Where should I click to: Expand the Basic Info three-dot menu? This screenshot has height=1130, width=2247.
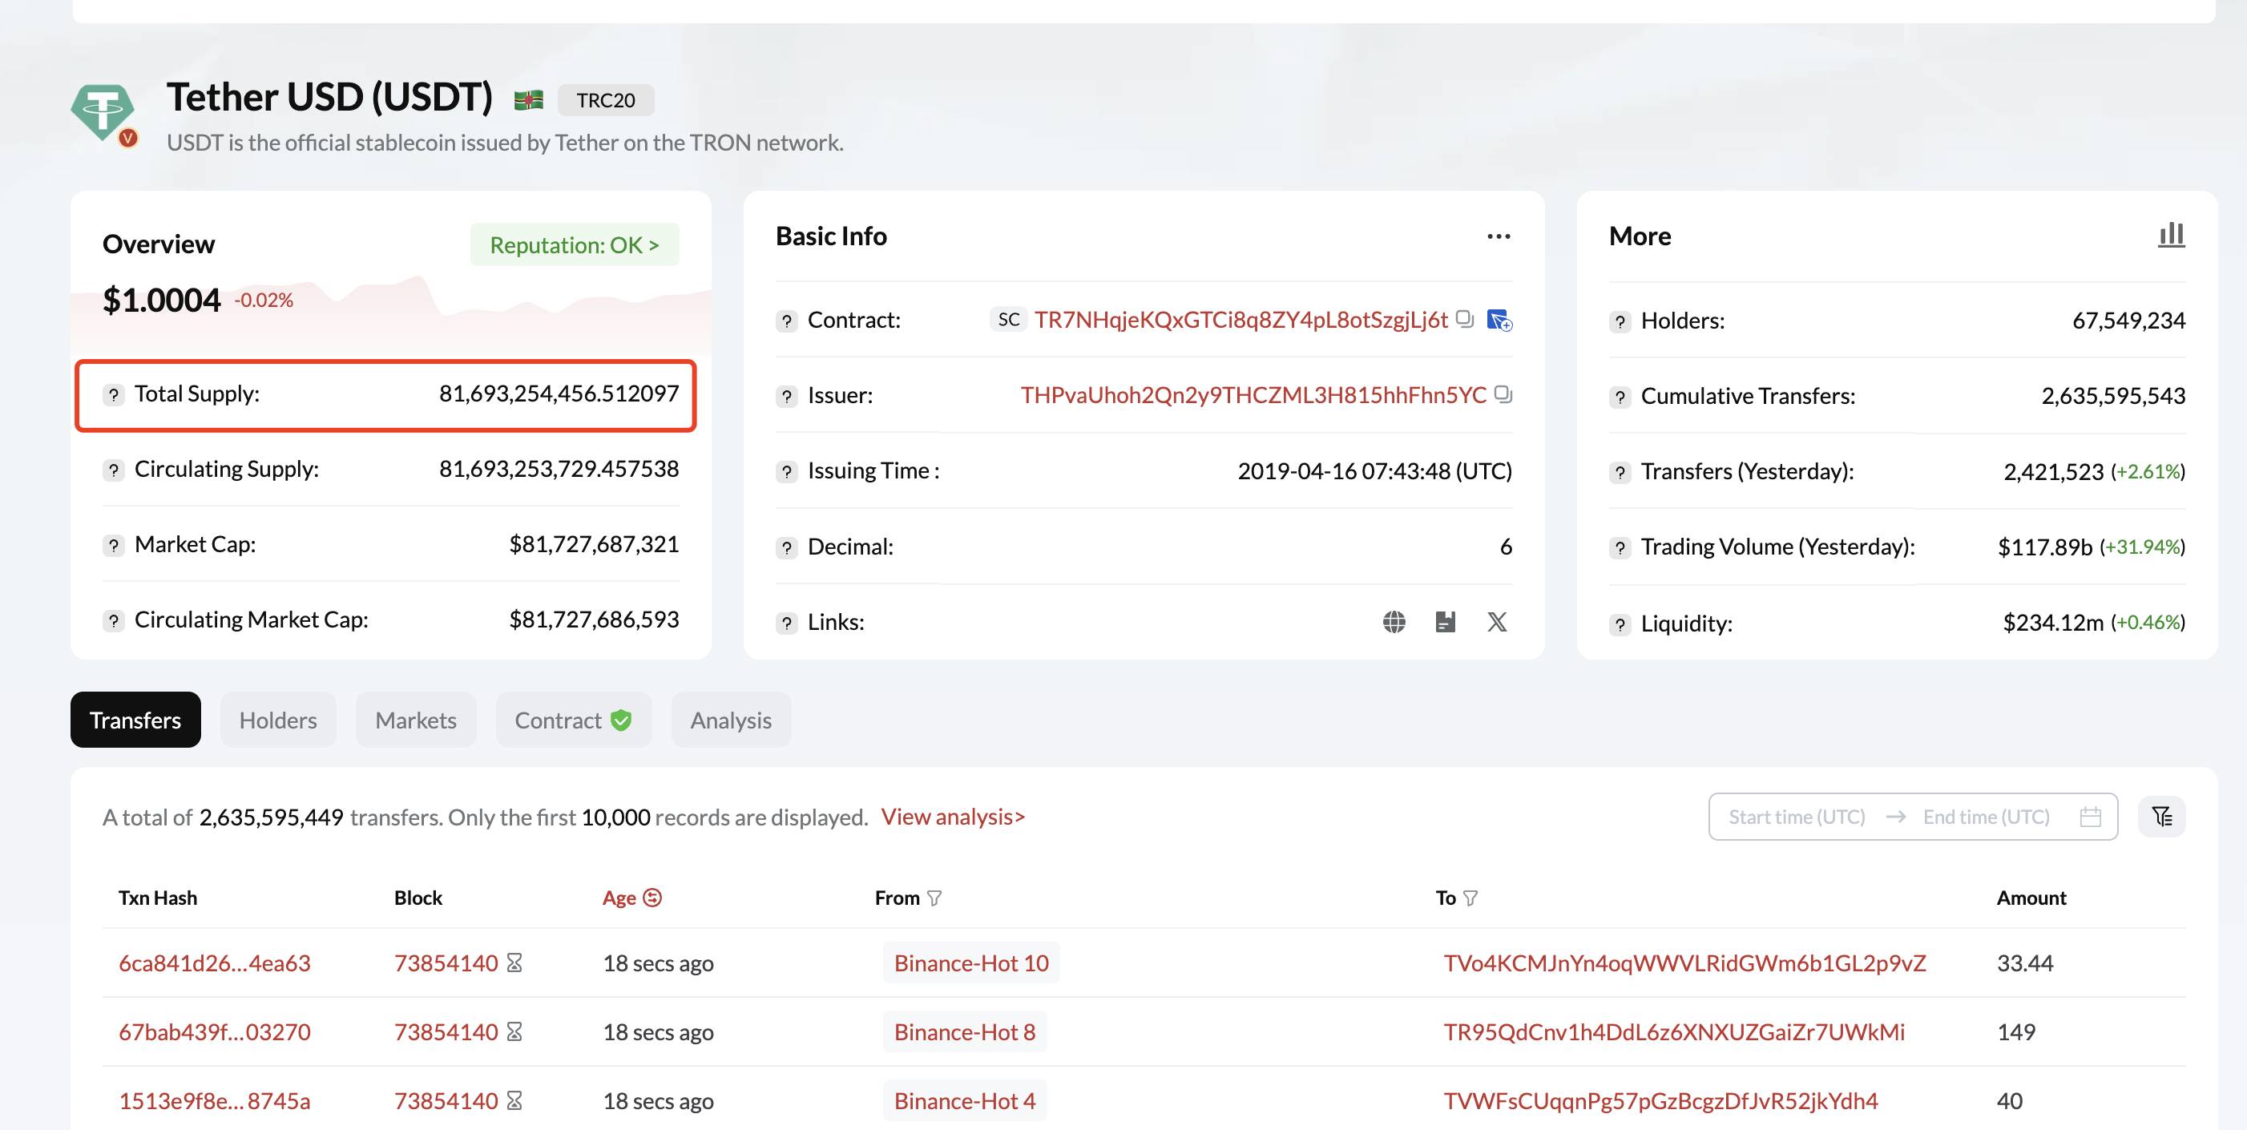(x=1499, y=236)
